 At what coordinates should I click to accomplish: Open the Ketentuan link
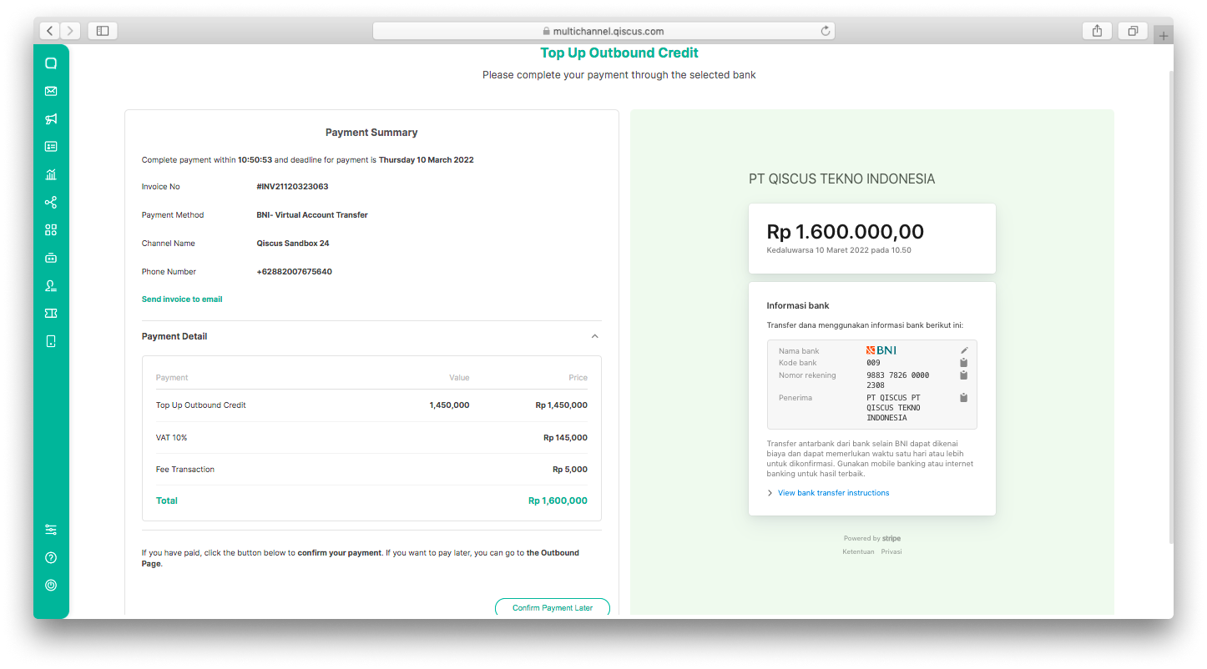[858, 551]
